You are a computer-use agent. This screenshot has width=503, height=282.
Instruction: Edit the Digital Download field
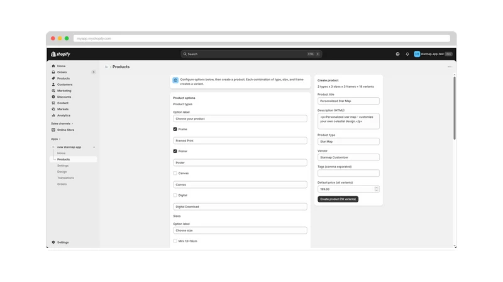coord(240,207)
